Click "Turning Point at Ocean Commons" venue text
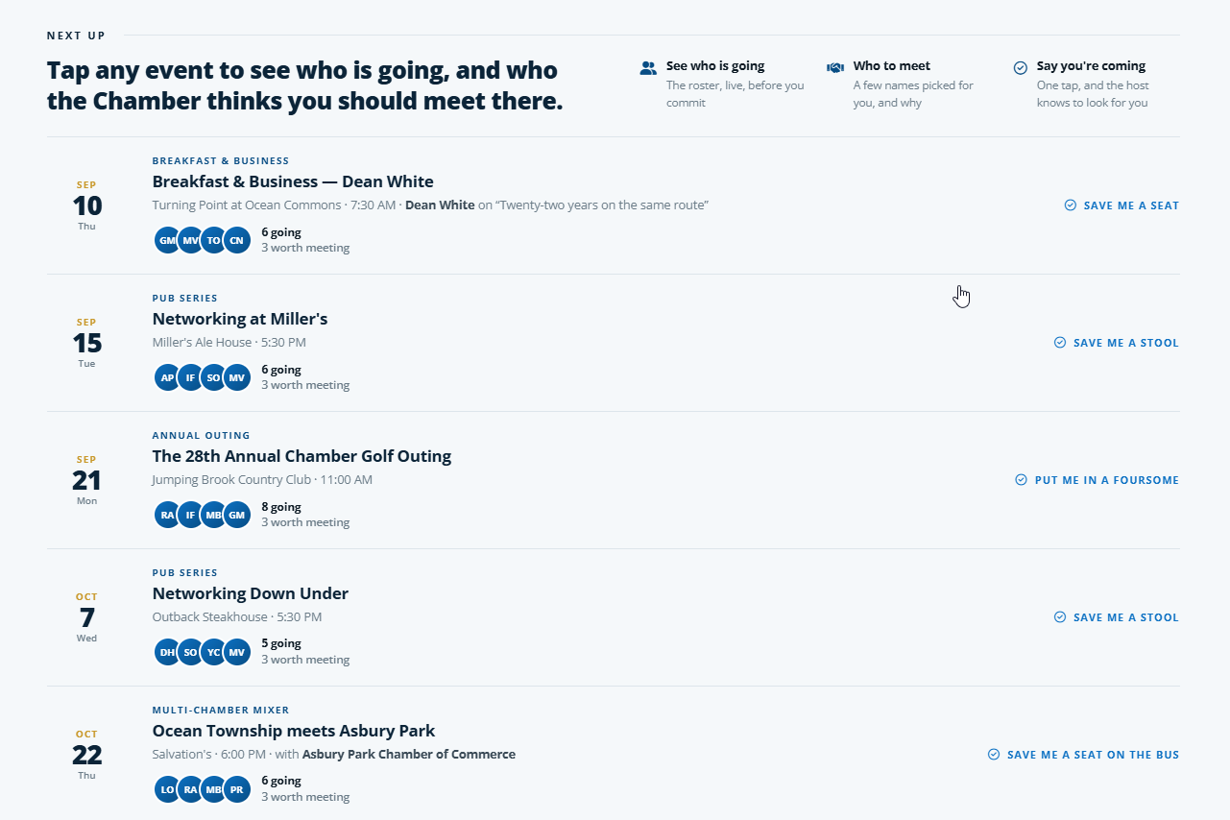 247,205
